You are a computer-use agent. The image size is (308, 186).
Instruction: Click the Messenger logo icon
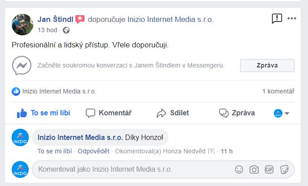(22, 65)
